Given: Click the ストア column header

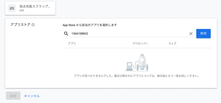Looking at the screenshot, I should click(x=172, y=43).
